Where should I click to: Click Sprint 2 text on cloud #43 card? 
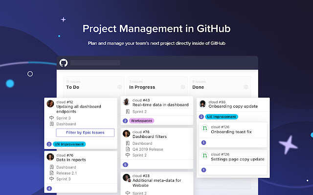(139, 112)
